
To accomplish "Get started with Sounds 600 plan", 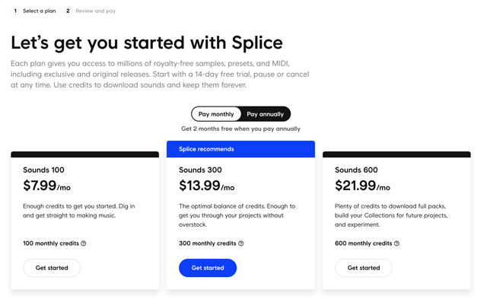I will (364, 268).
